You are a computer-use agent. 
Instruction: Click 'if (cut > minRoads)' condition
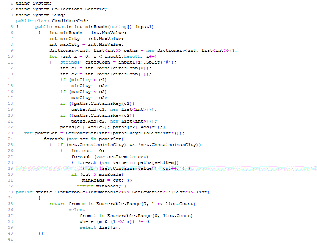tap(97, 174)
